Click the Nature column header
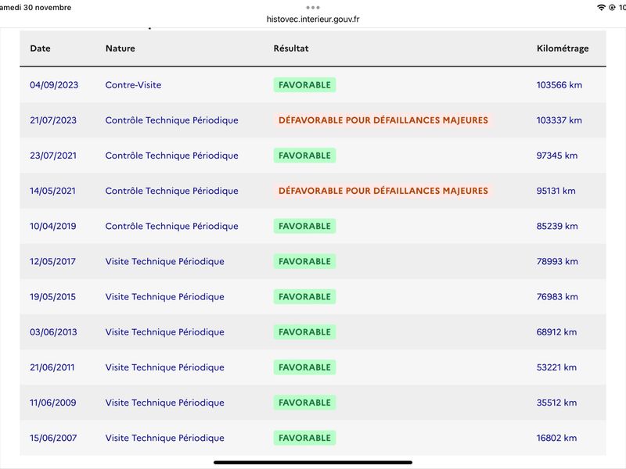Screen dimensions: 626x469 121,48
